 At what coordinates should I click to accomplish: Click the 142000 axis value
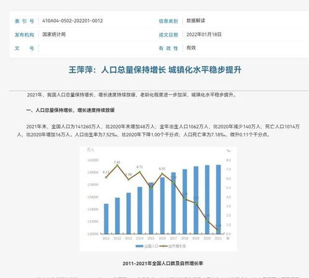click(x=93, y=160)
